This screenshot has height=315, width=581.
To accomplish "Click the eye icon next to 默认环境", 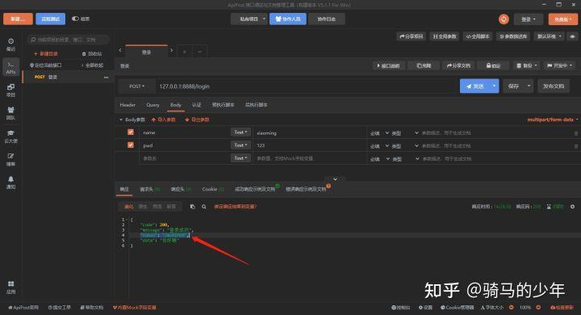I will [x=572, y=36].
